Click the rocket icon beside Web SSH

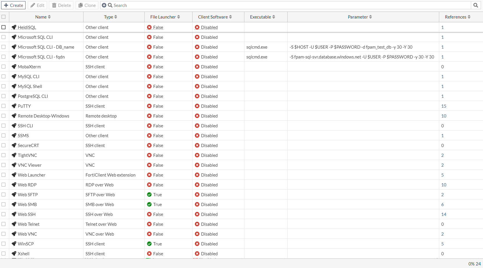point(13,214)
